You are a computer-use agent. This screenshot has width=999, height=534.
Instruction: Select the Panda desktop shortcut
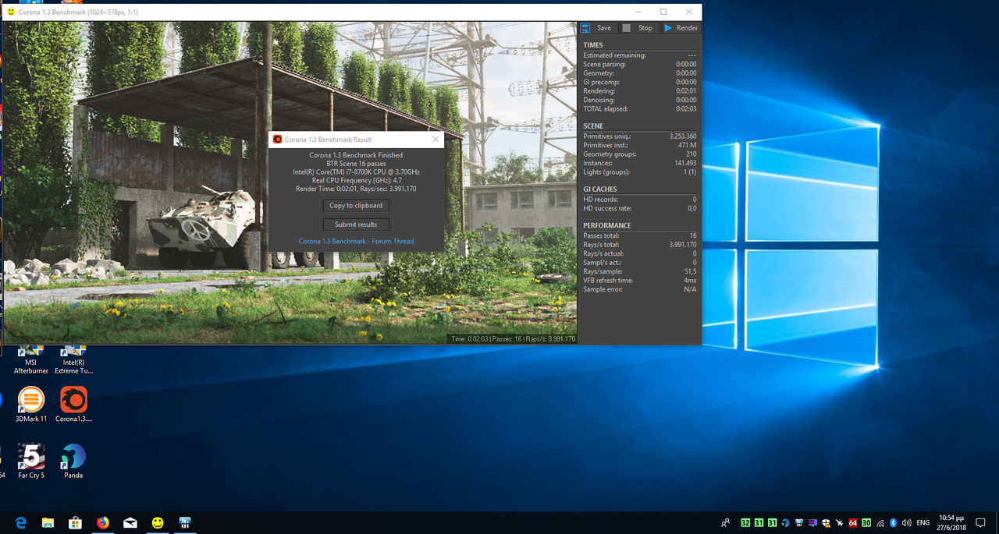point(73,461)
